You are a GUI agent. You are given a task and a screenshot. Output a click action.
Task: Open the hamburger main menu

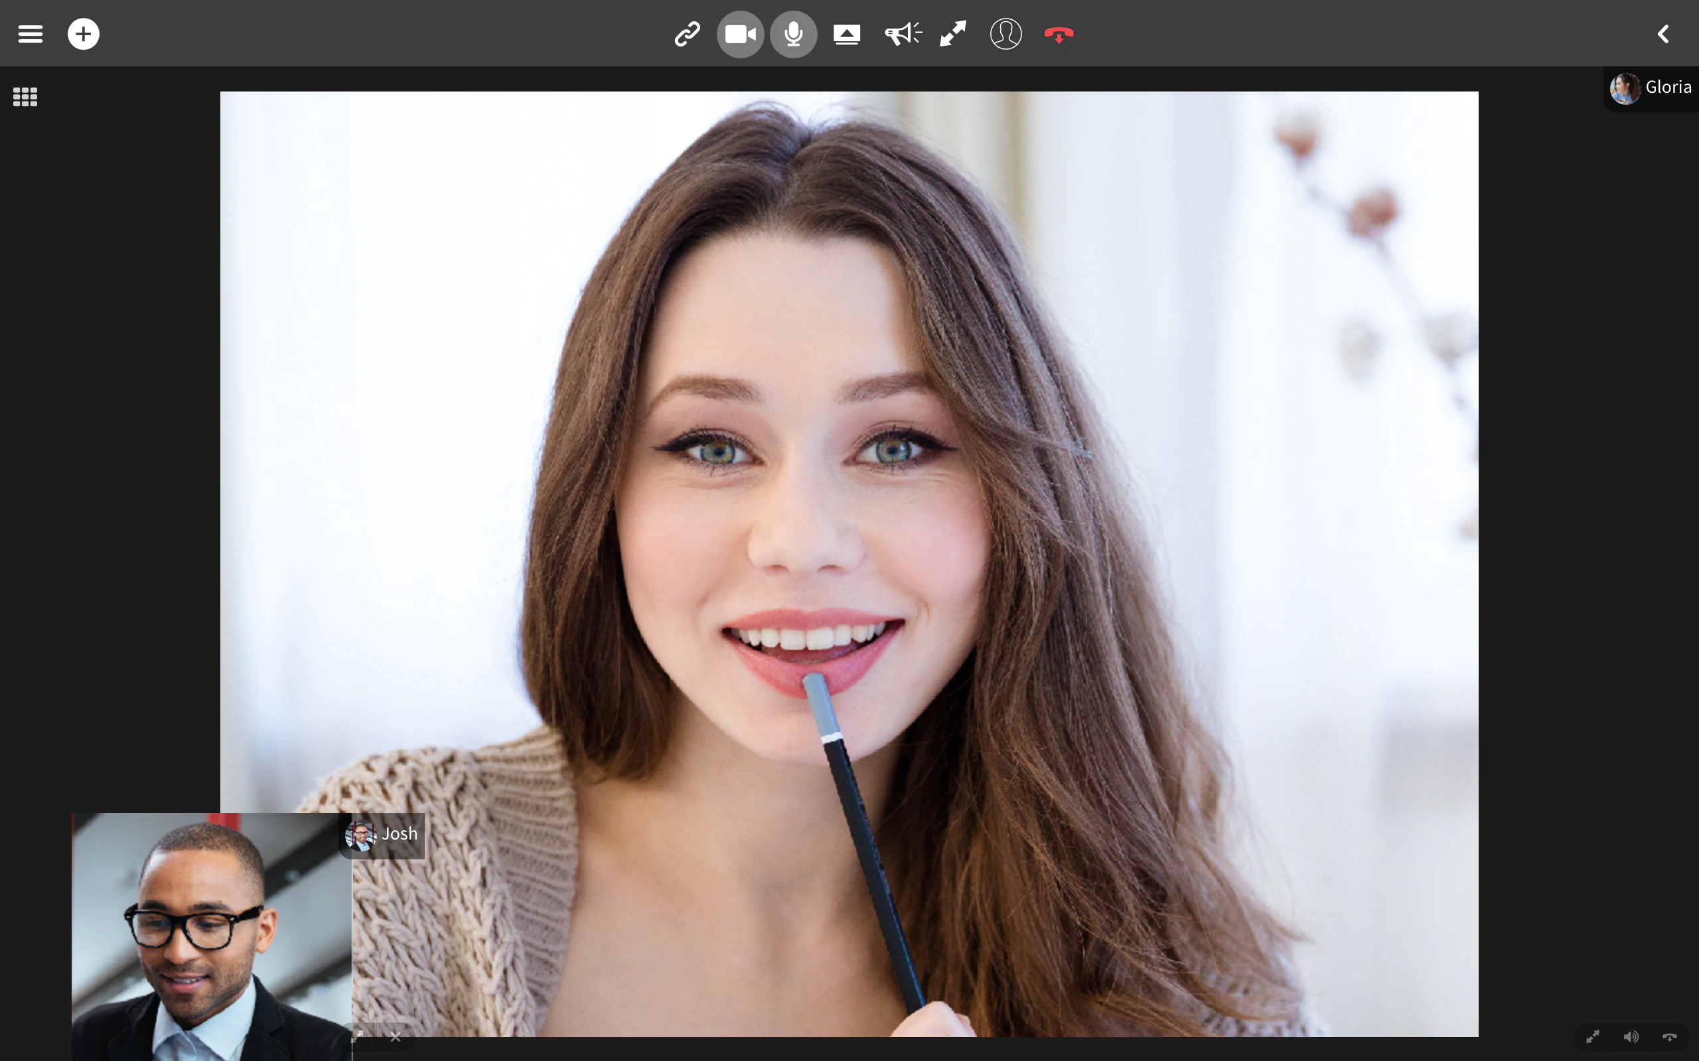click(x=30, y=34)
